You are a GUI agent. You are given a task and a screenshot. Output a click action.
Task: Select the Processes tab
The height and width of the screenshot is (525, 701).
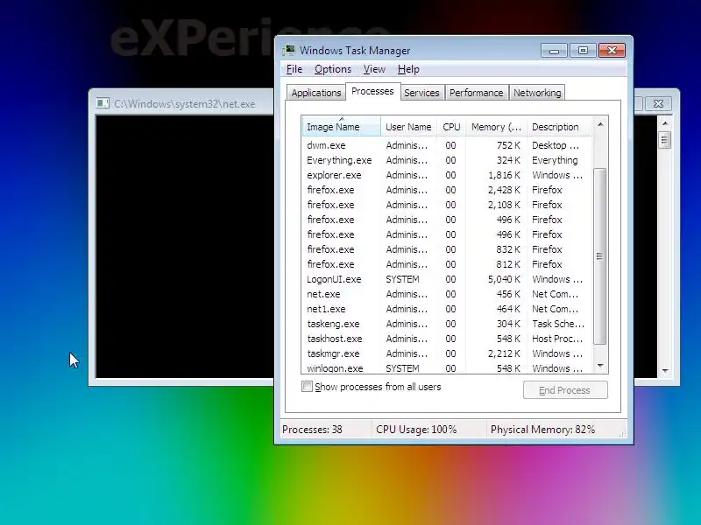pos(372,91)
